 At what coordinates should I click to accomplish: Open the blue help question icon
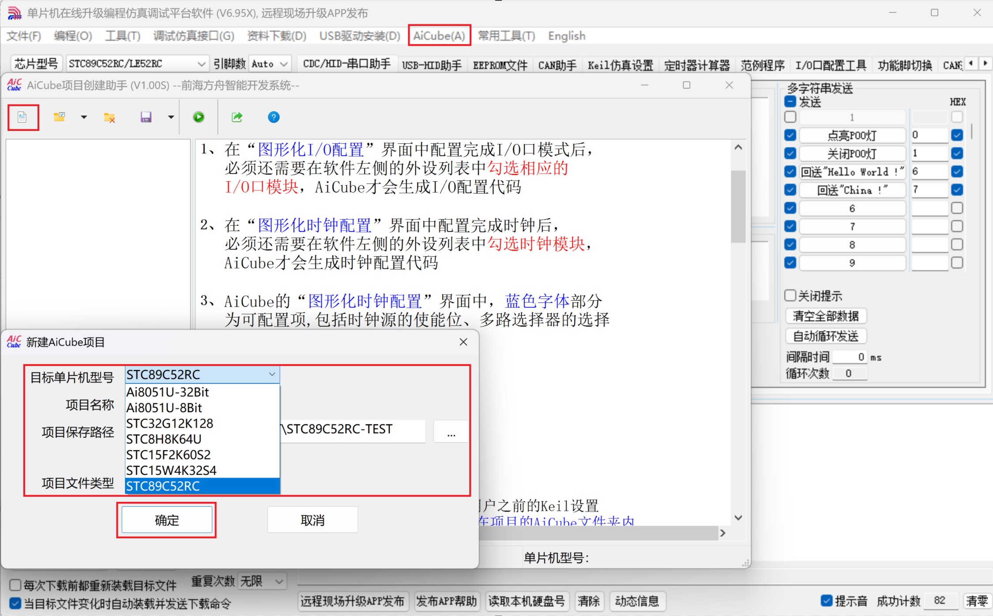tap(274, 117)
